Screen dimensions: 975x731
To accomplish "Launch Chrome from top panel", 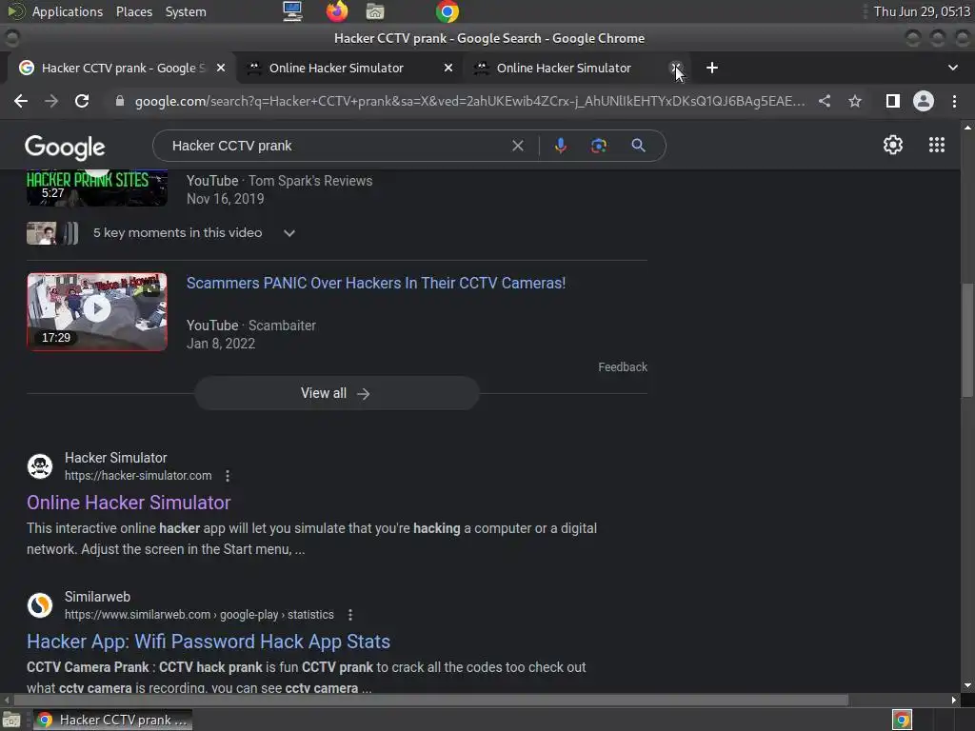I will tap(448, 11).
